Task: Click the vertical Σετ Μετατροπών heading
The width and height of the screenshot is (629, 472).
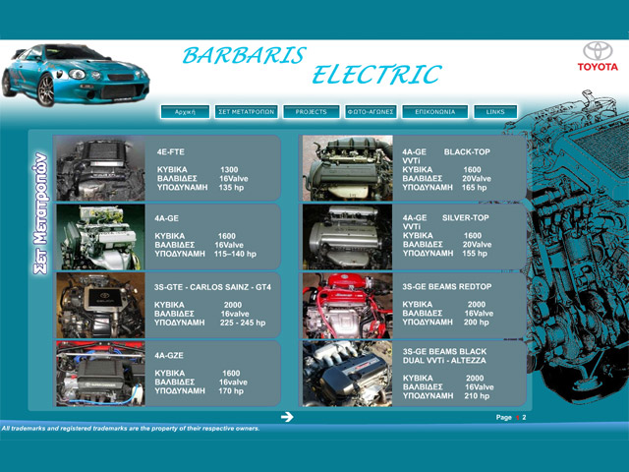Action: (x=40, y=213)
